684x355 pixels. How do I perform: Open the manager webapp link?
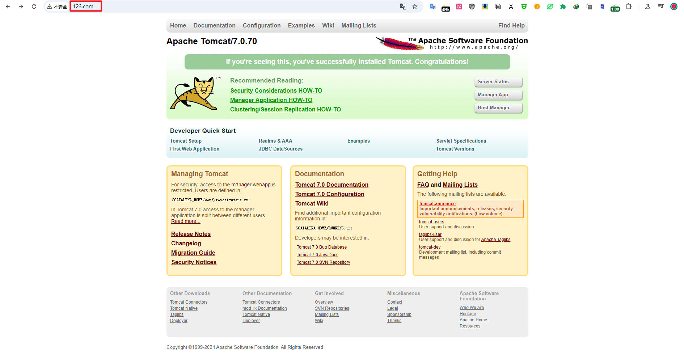point(251,185)
